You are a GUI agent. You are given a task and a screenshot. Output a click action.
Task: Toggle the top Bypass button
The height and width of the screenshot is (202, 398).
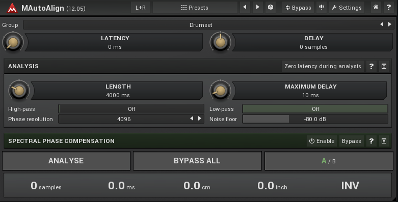[298, 8]
